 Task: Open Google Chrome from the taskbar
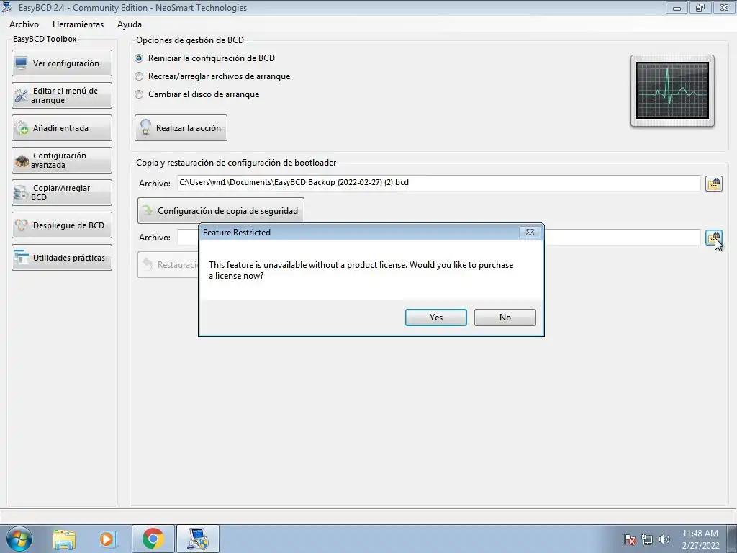[153, 539]
